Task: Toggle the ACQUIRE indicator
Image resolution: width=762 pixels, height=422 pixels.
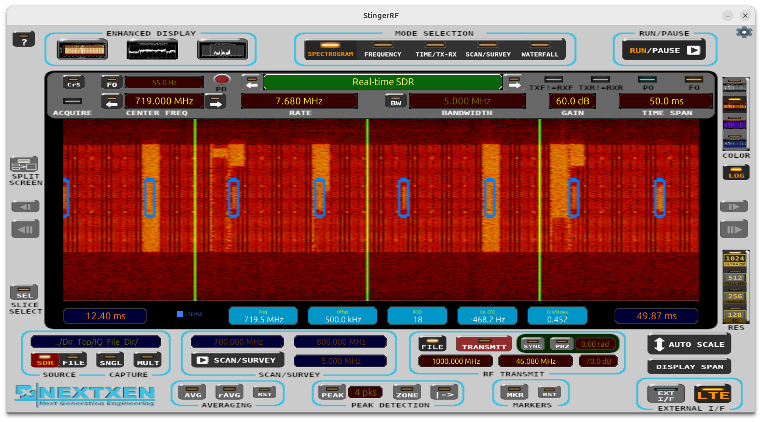Action: (x=73, y=101)
